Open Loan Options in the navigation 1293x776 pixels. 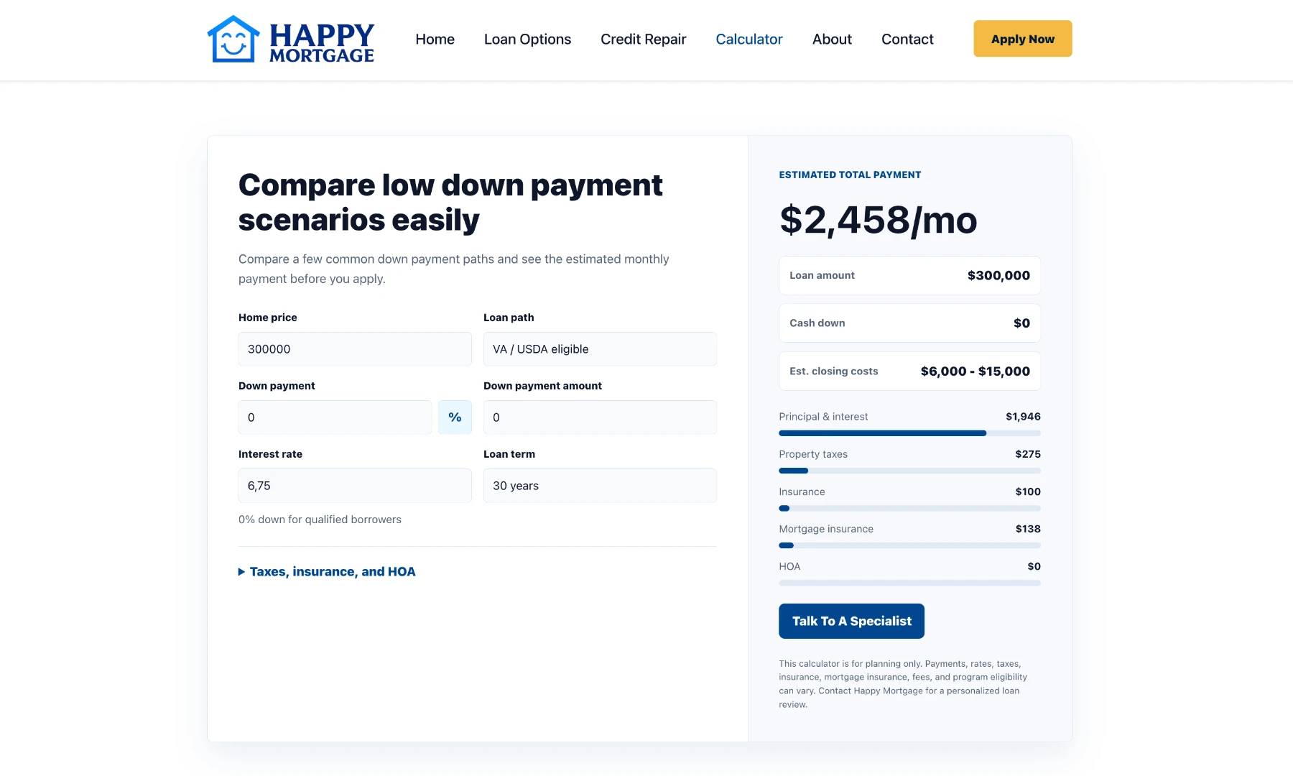527,40
